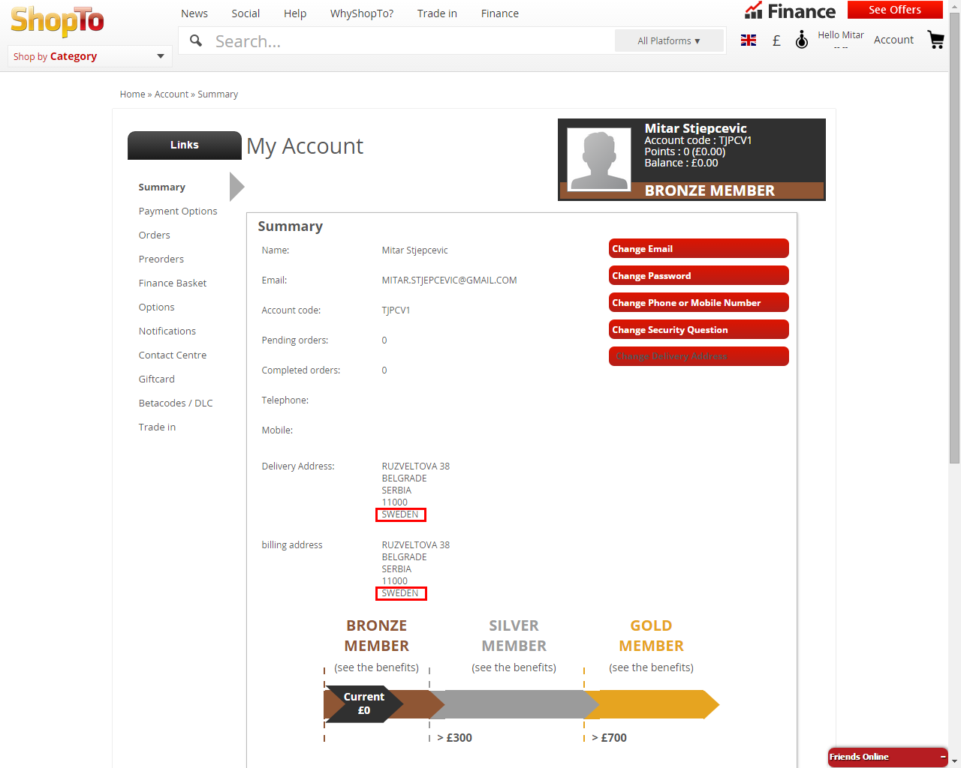Open Payment Options in sidebar
961x768 pixels.
pyautogui.click(x=178, y=211)
